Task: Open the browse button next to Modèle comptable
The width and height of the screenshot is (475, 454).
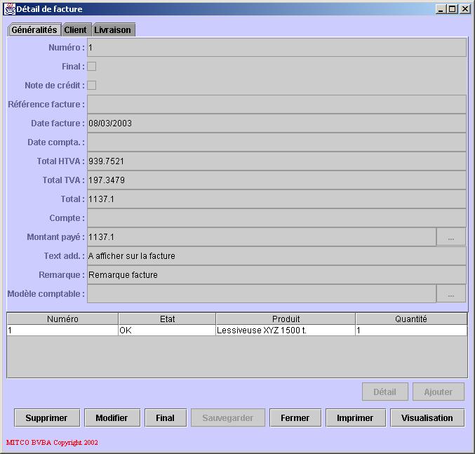Action: click(x=450, y=293)
